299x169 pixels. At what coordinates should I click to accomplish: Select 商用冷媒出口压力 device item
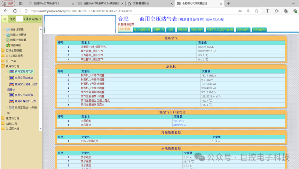[25, 101]
